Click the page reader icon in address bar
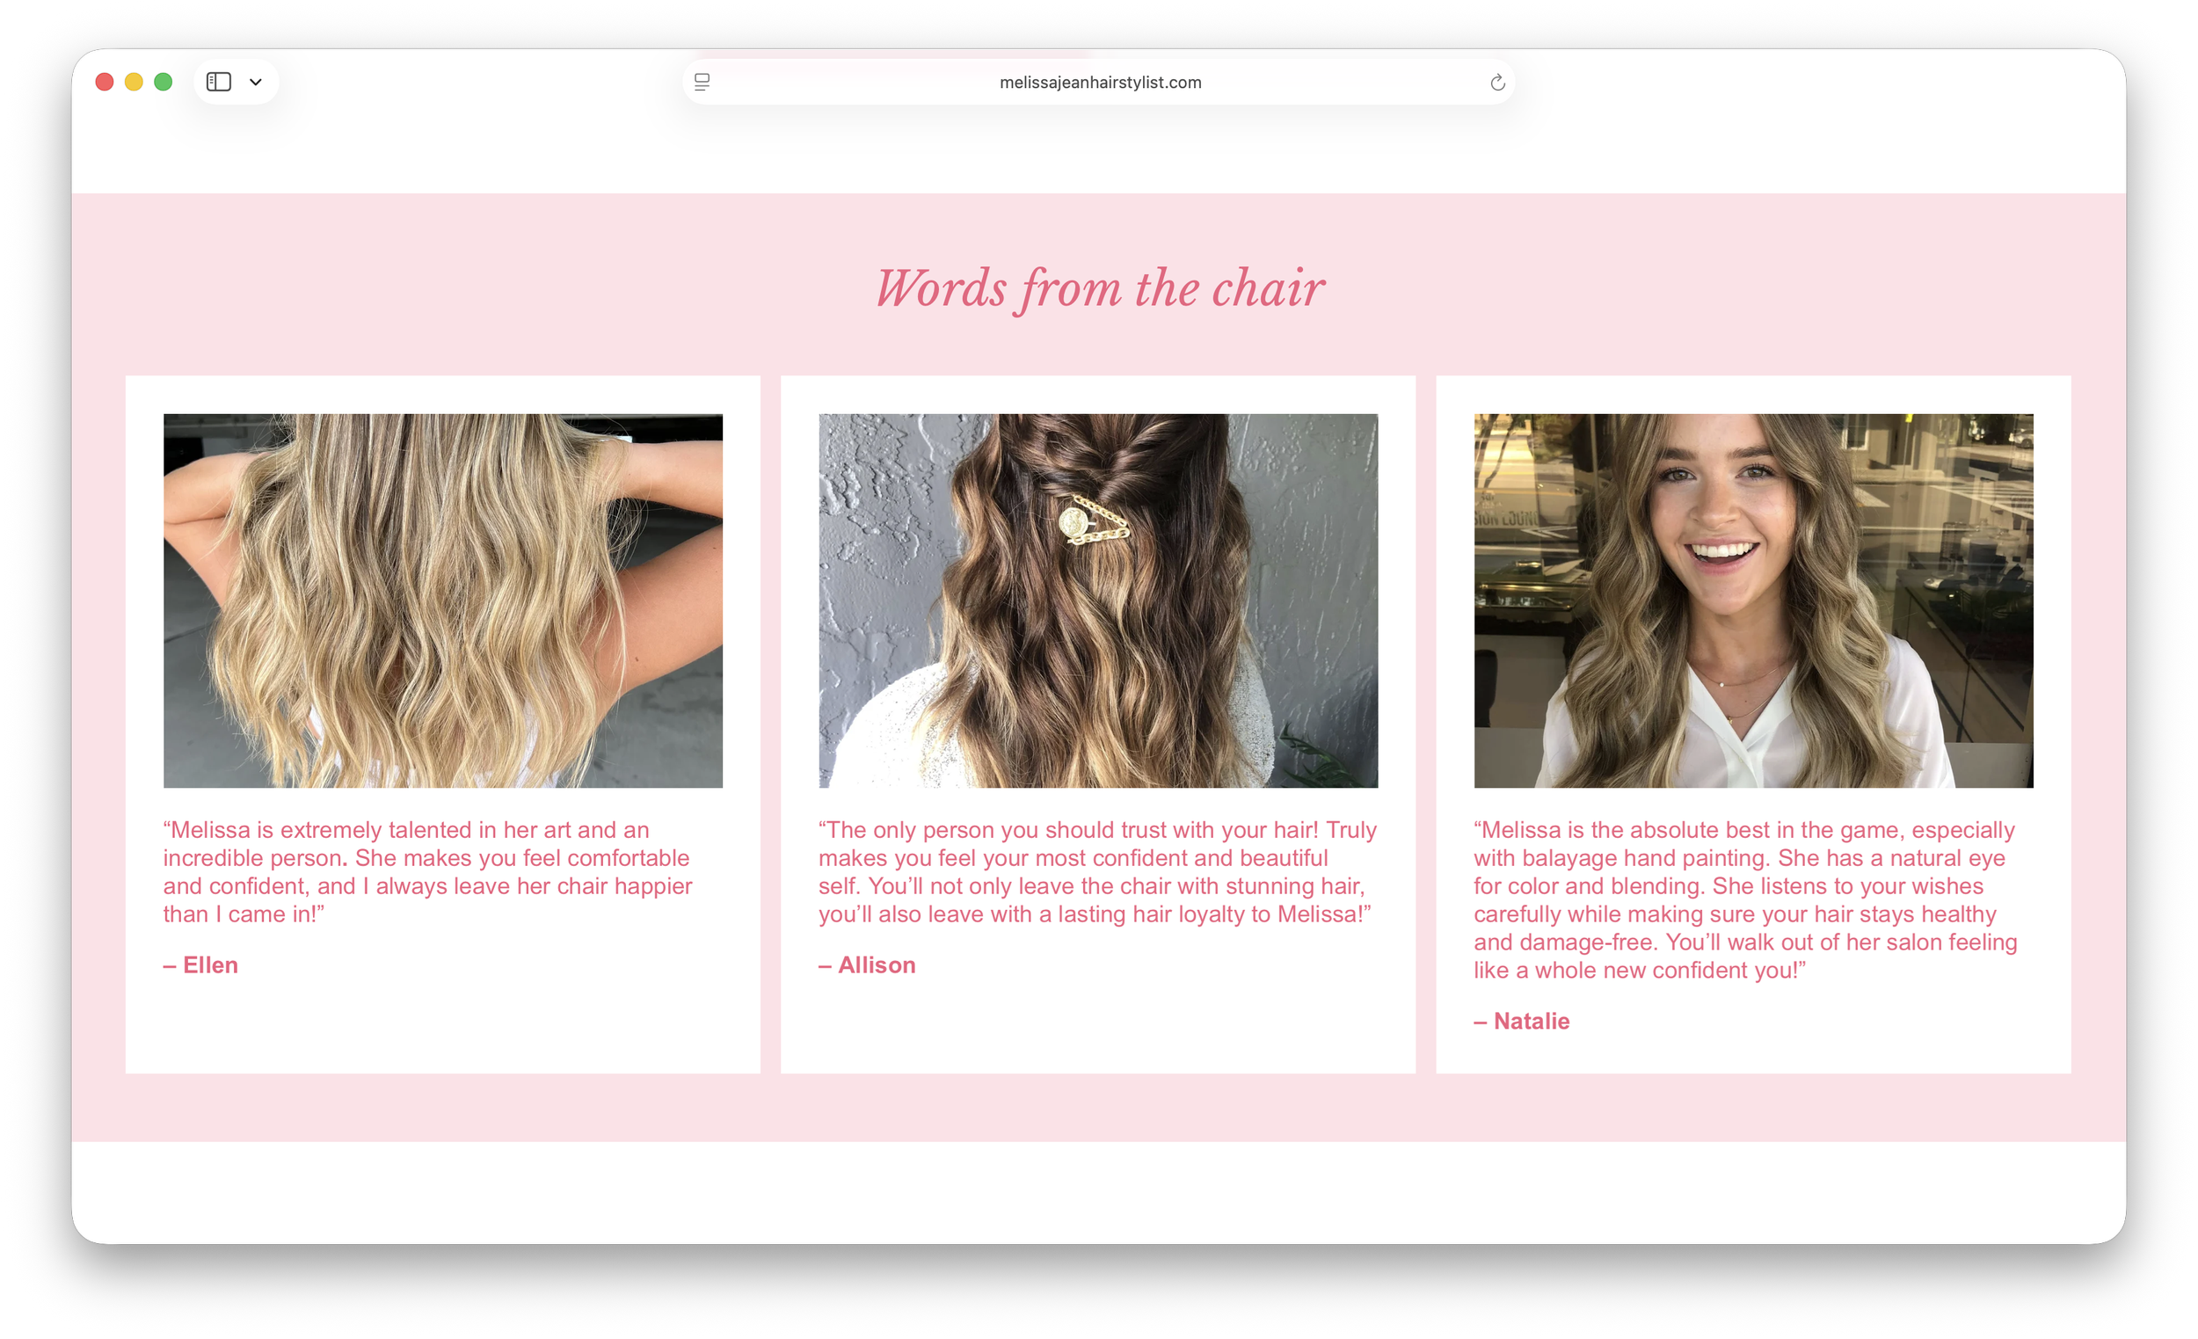Viewport: 2198px width, 1339px height. pos(702,82)
